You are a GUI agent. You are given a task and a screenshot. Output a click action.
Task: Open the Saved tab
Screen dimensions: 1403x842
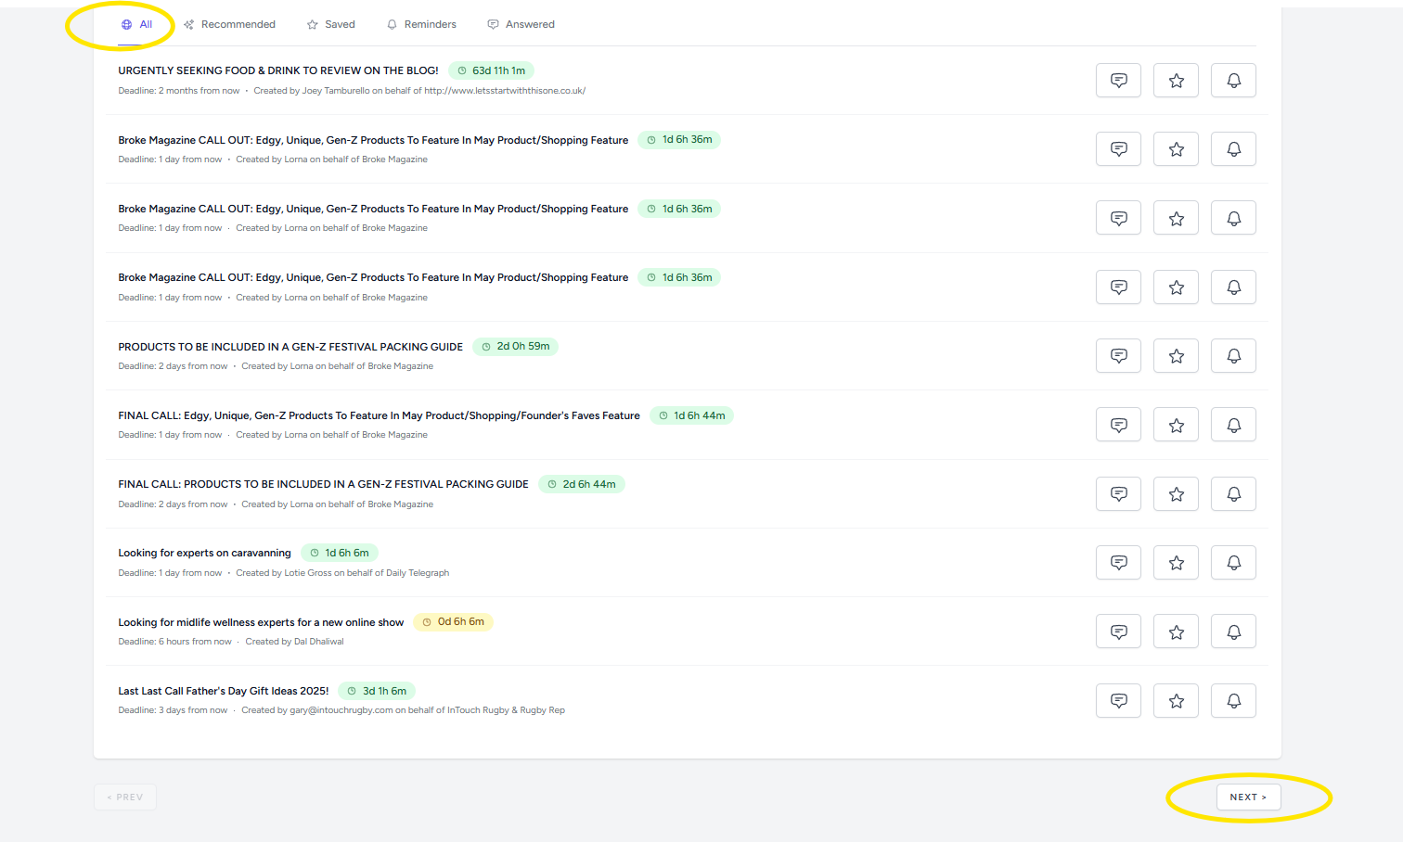331,25
